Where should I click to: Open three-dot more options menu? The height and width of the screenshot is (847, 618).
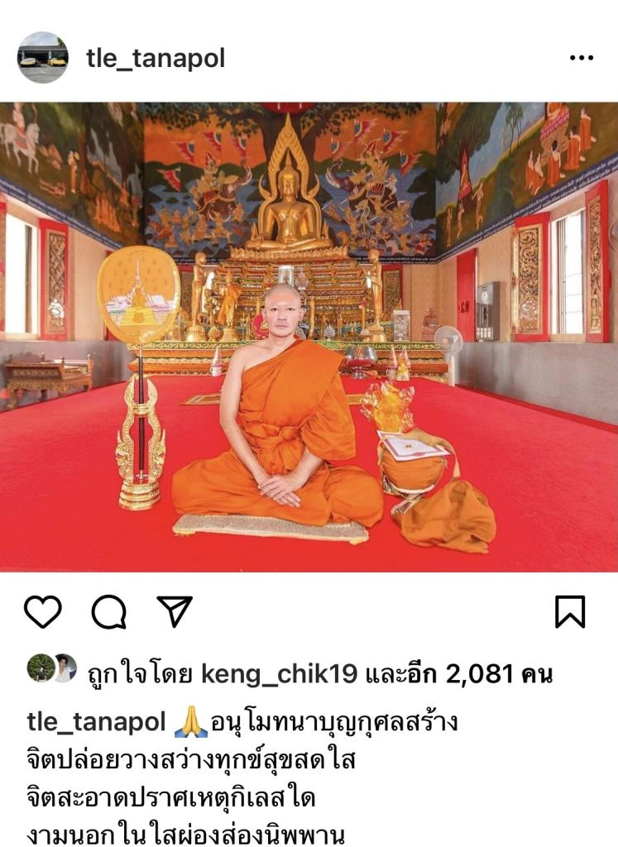(x=582, y=57)
